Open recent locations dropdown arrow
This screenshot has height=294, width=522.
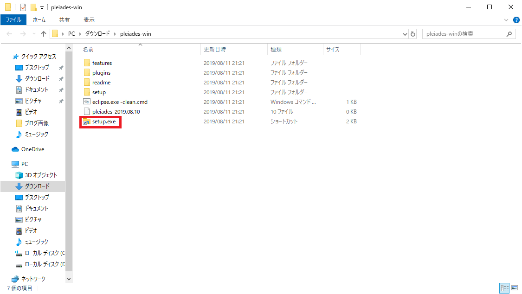(x=33, y=34)
